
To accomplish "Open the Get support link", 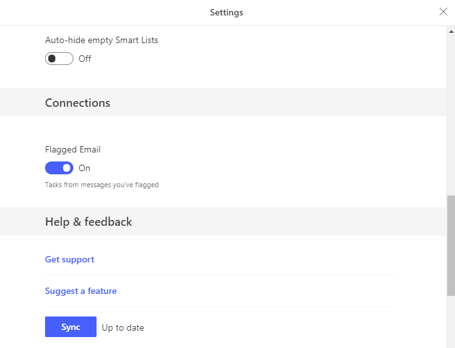I will pyautogui.click(x=70, y=259).
